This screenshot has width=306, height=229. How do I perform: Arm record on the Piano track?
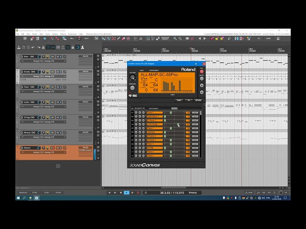click(22, 87)
